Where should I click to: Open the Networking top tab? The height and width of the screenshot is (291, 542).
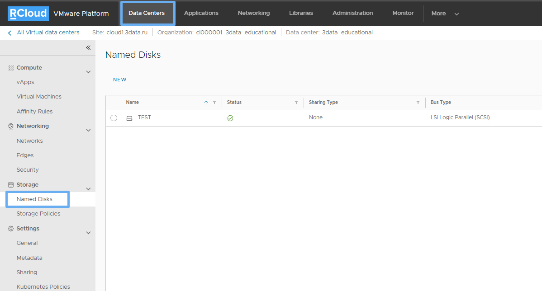pyautogui.click(x=254, y=13)
